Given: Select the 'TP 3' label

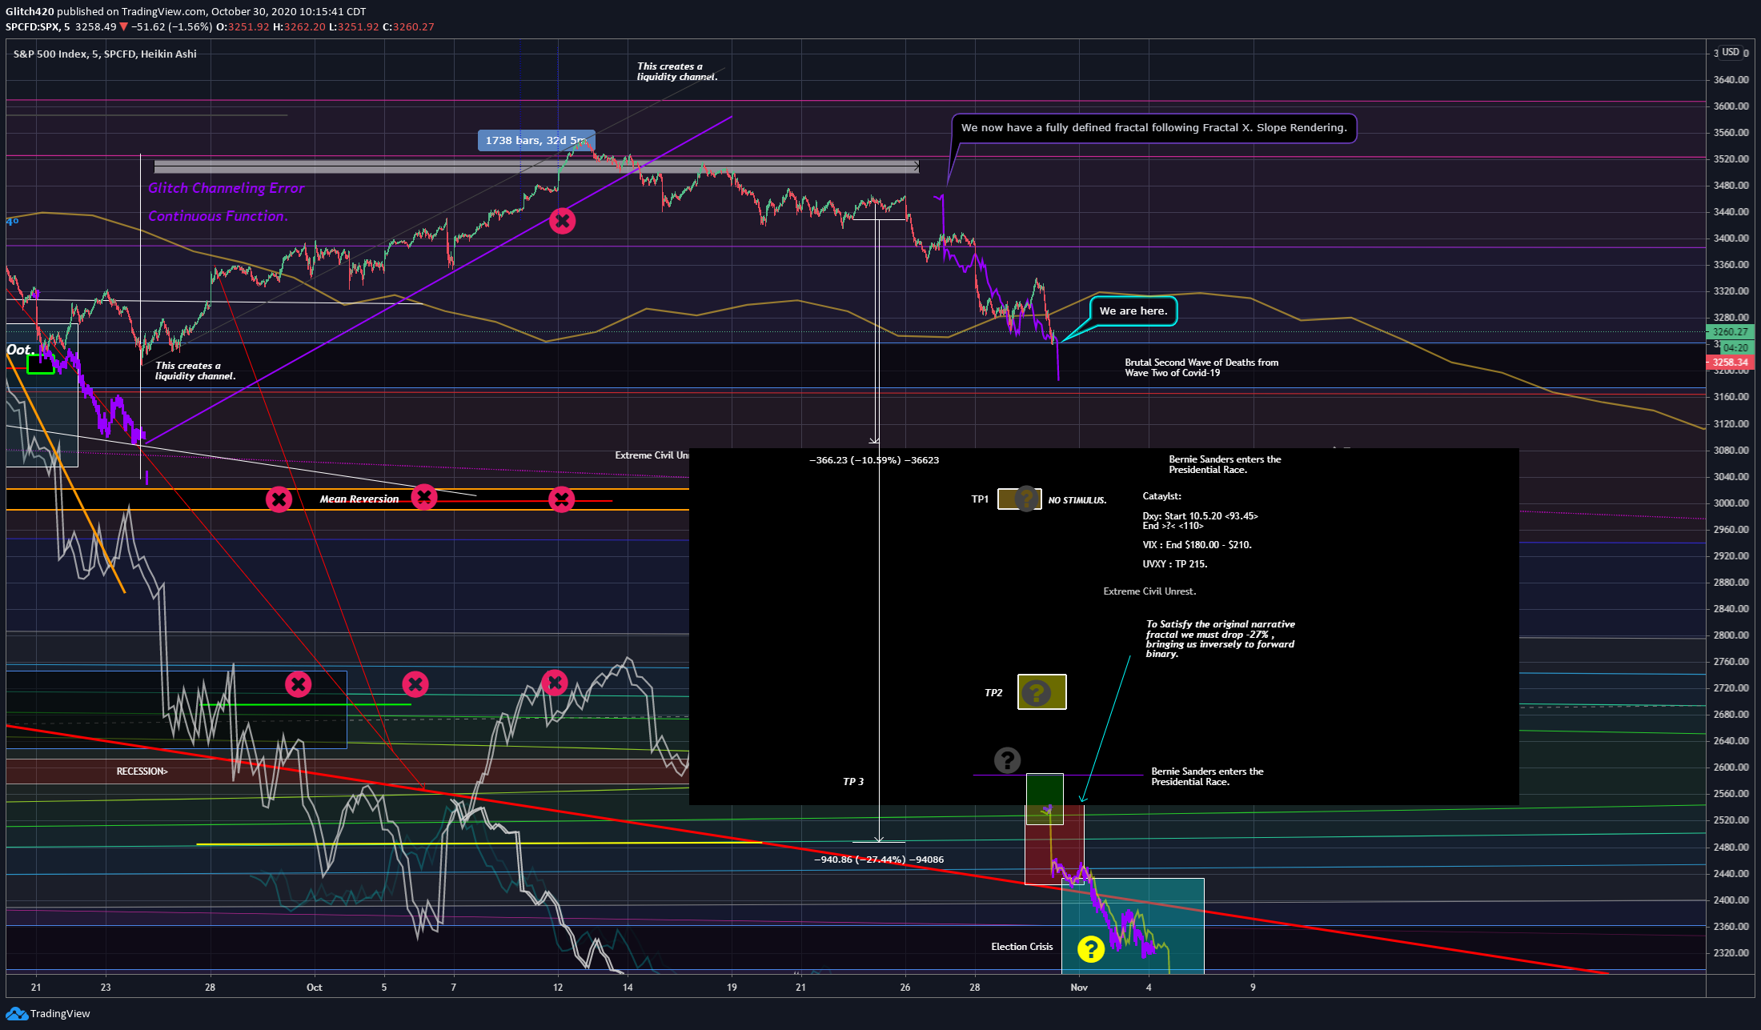Looking at the screenshot, I should [853, 782].
